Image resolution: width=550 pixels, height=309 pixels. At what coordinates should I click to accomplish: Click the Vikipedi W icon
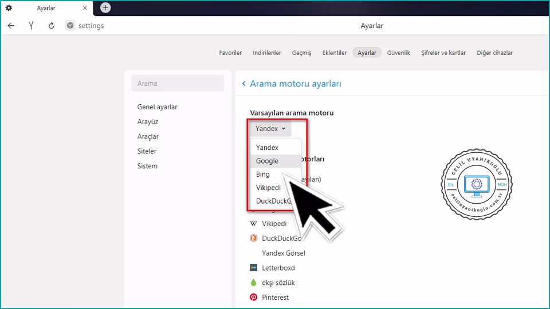click(253, 224)
